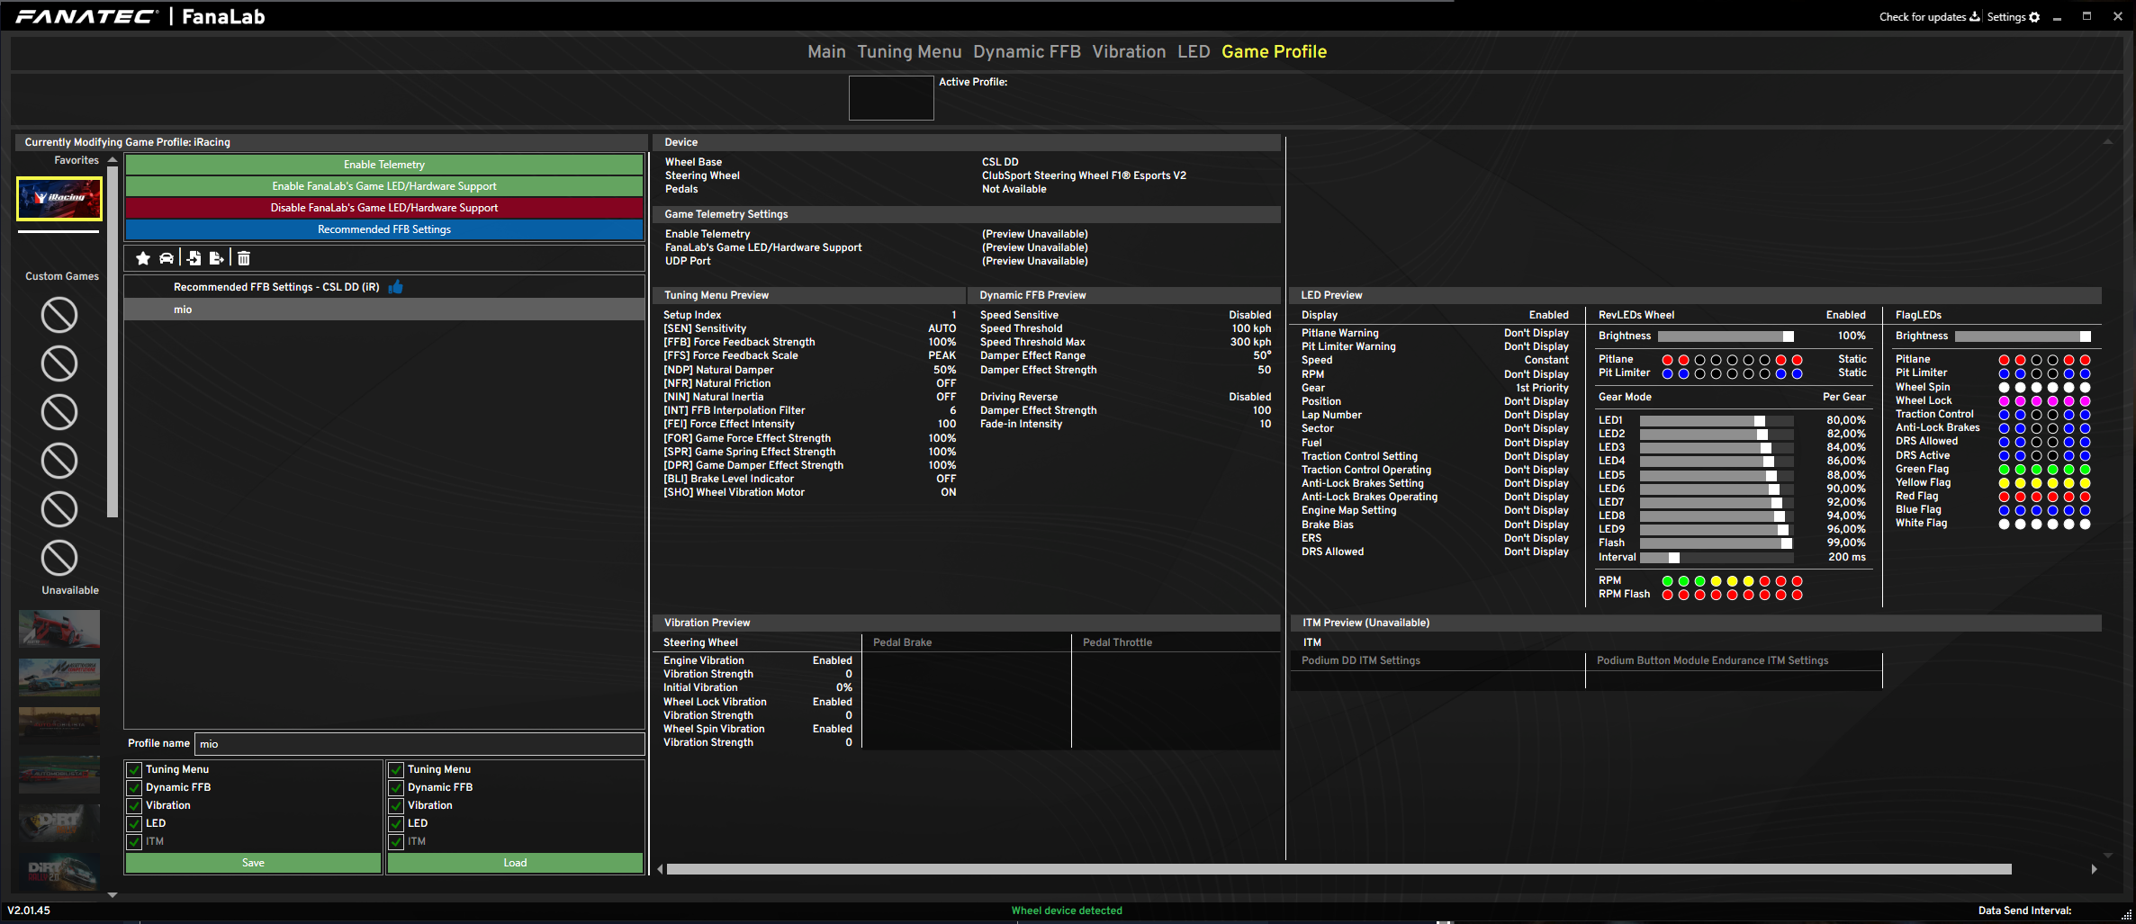Toggle Vibration checkbox above Save
Image resolution: width=2136 pixels, height=924 pixels.
[x=134, y=805]
